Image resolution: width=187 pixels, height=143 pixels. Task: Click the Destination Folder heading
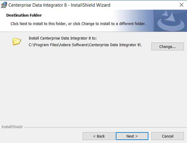(24, 15)
